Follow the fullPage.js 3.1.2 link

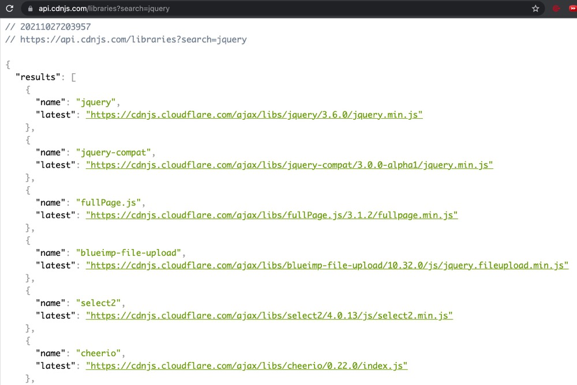tap(272, 215)
